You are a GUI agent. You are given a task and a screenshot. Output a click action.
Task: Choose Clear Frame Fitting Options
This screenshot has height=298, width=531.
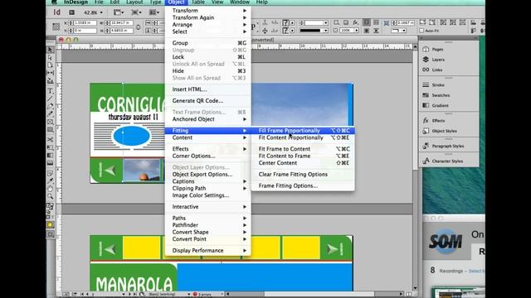point(303,175)
